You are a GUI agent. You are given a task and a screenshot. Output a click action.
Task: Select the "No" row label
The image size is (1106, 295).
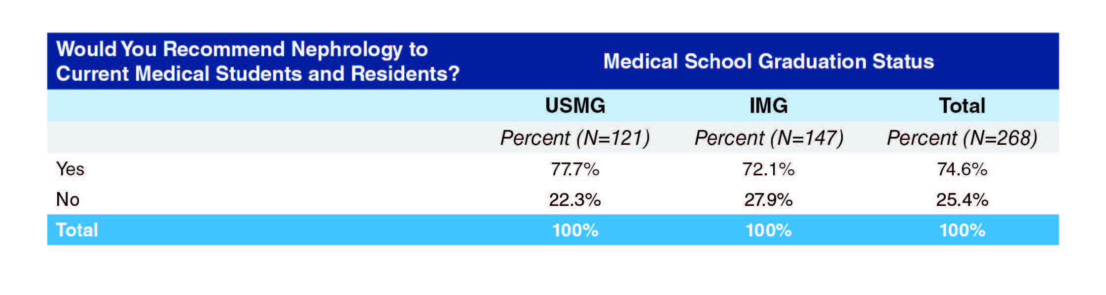[68, 199]
